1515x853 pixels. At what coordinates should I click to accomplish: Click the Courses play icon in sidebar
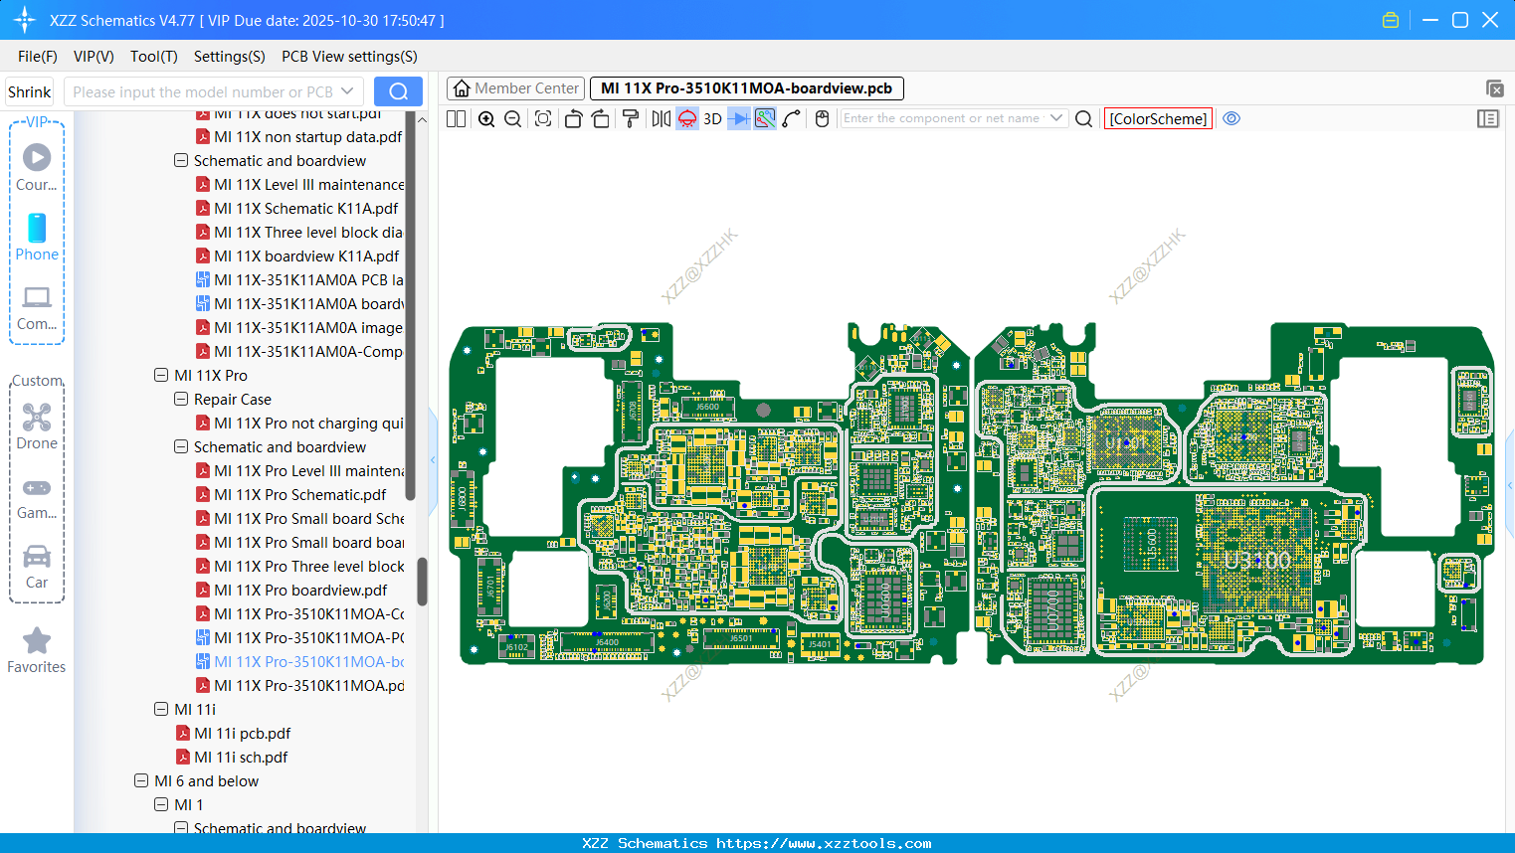point(37,157)
